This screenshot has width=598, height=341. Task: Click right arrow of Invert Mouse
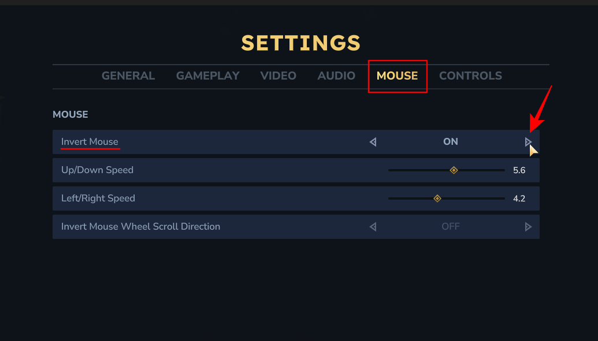[x=528, y=142]
